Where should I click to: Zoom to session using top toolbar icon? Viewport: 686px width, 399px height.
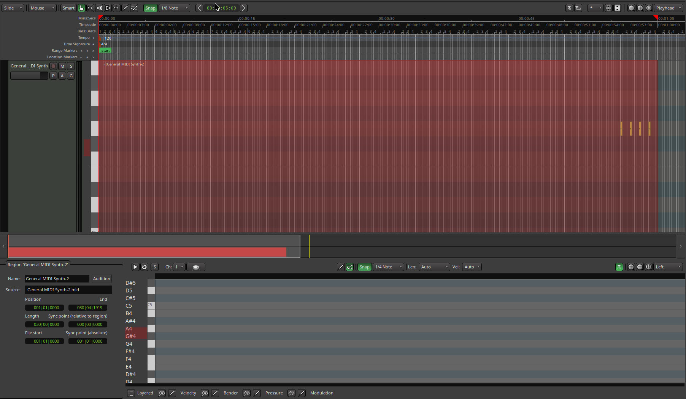(649, 8)
